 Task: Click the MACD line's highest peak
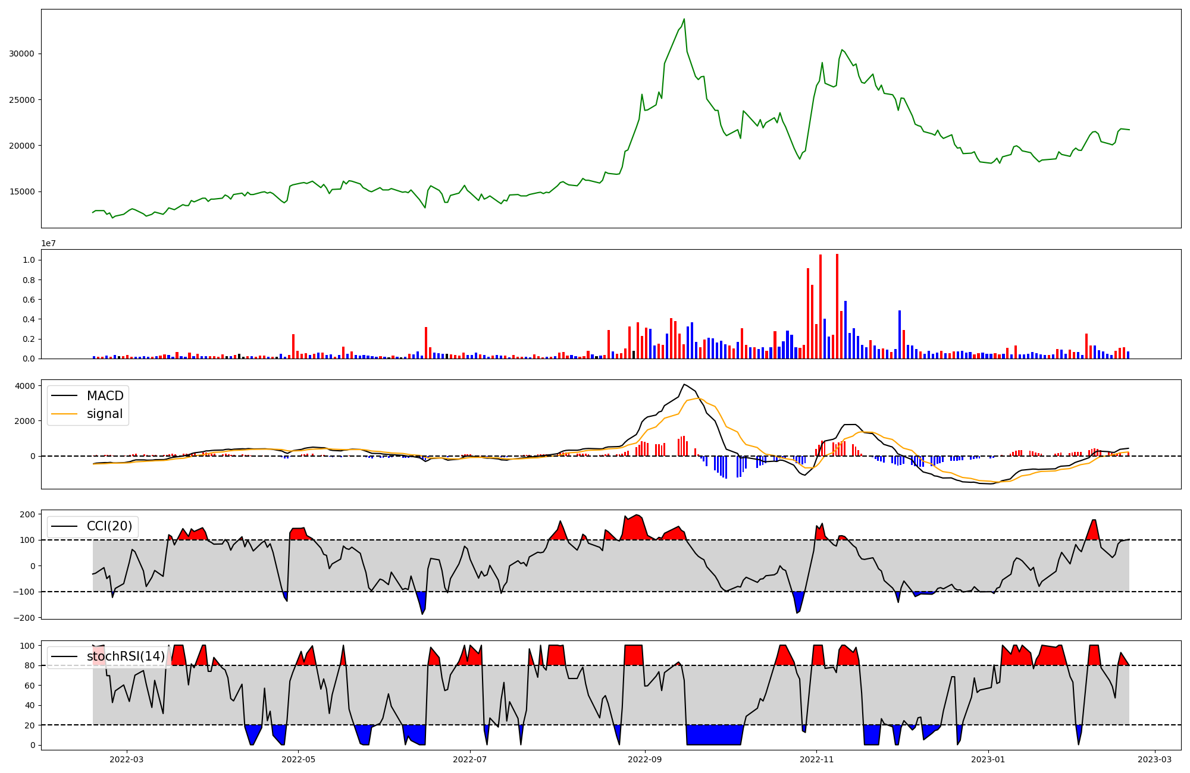[x=684, y=385]
